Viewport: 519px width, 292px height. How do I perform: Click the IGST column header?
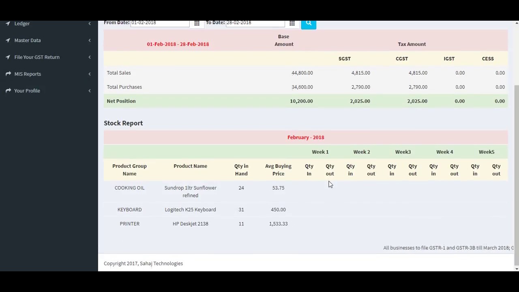pyautogui.click(x=449, y=59)
